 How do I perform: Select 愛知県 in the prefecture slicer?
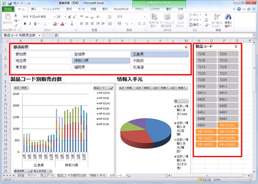click(42, 54)
